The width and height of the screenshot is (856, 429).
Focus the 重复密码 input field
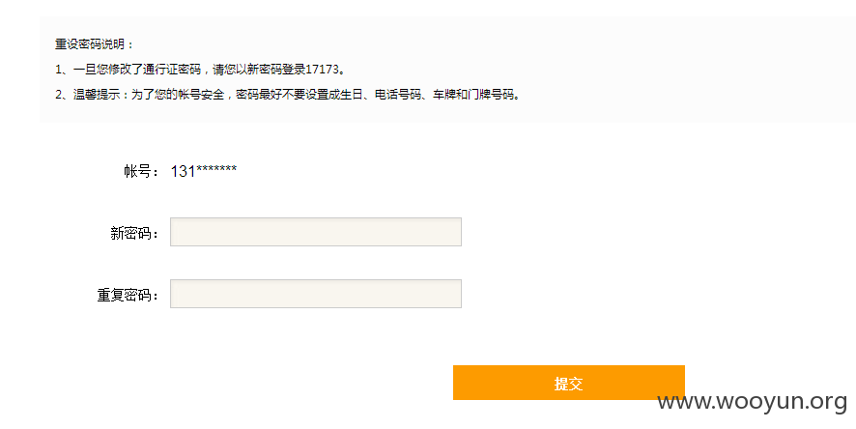pyautogui.click(x=316, y=294)
